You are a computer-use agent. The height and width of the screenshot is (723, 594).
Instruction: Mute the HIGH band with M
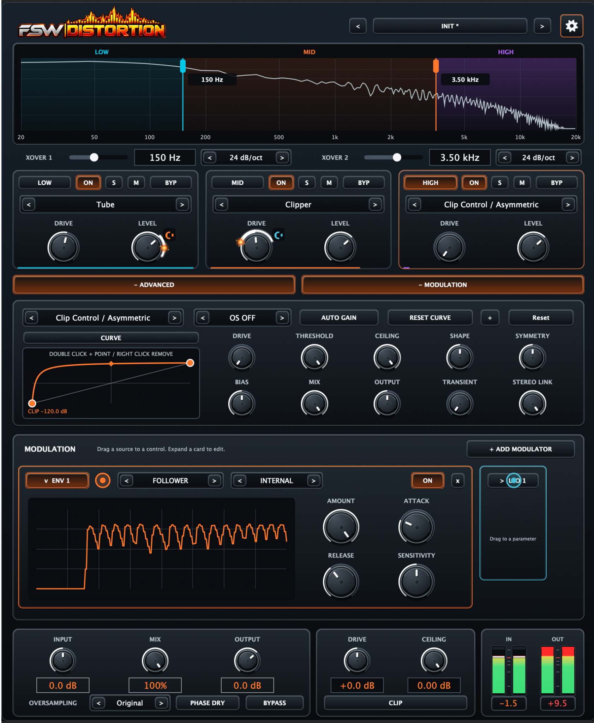[522, 183]
